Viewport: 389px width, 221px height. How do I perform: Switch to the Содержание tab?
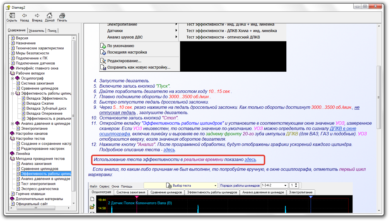pos(17,30)
